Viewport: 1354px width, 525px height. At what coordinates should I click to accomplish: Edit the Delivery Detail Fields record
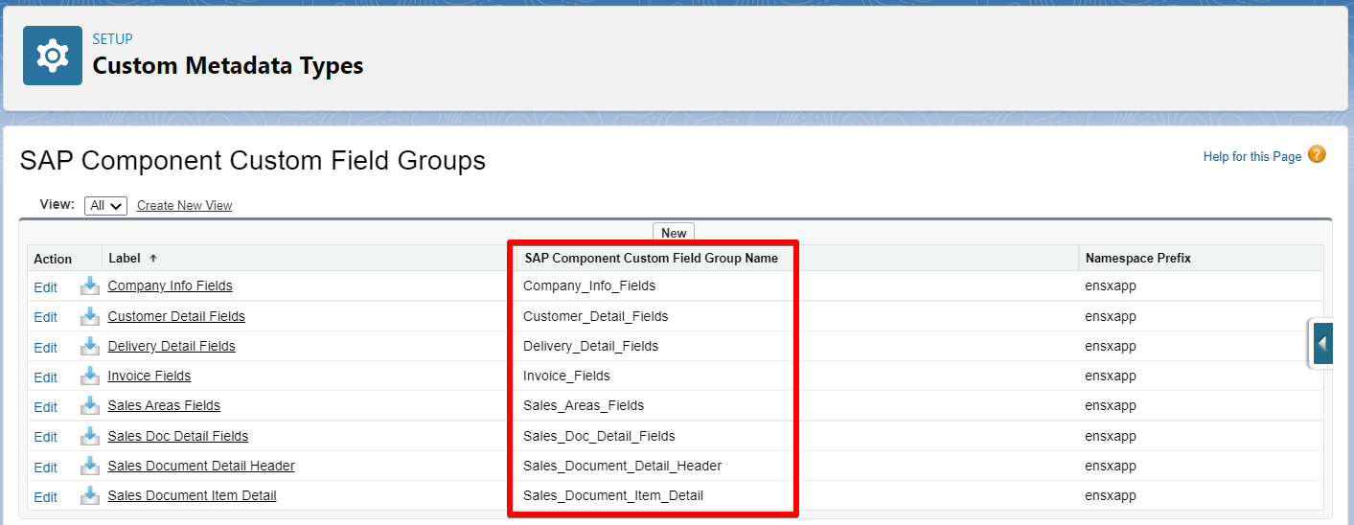pos(45,348)
